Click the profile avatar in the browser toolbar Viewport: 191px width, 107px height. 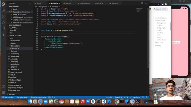166,4
